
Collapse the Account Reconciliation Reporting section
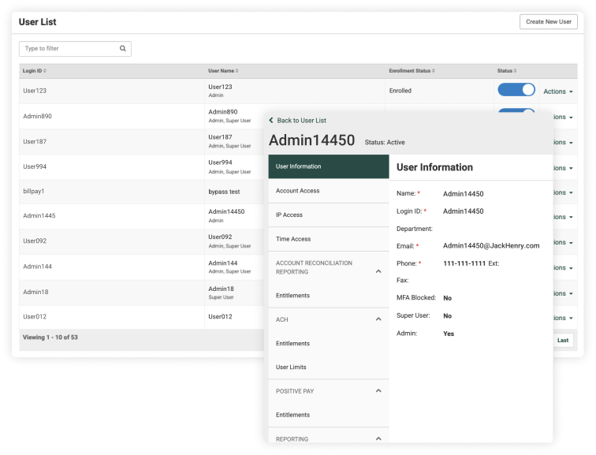click(378, 271)
